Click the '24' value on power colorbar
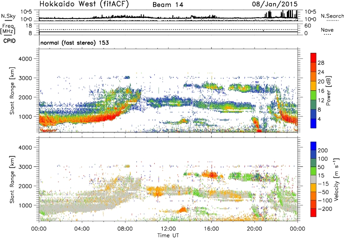Screen dimensions: 344x238 321,72
